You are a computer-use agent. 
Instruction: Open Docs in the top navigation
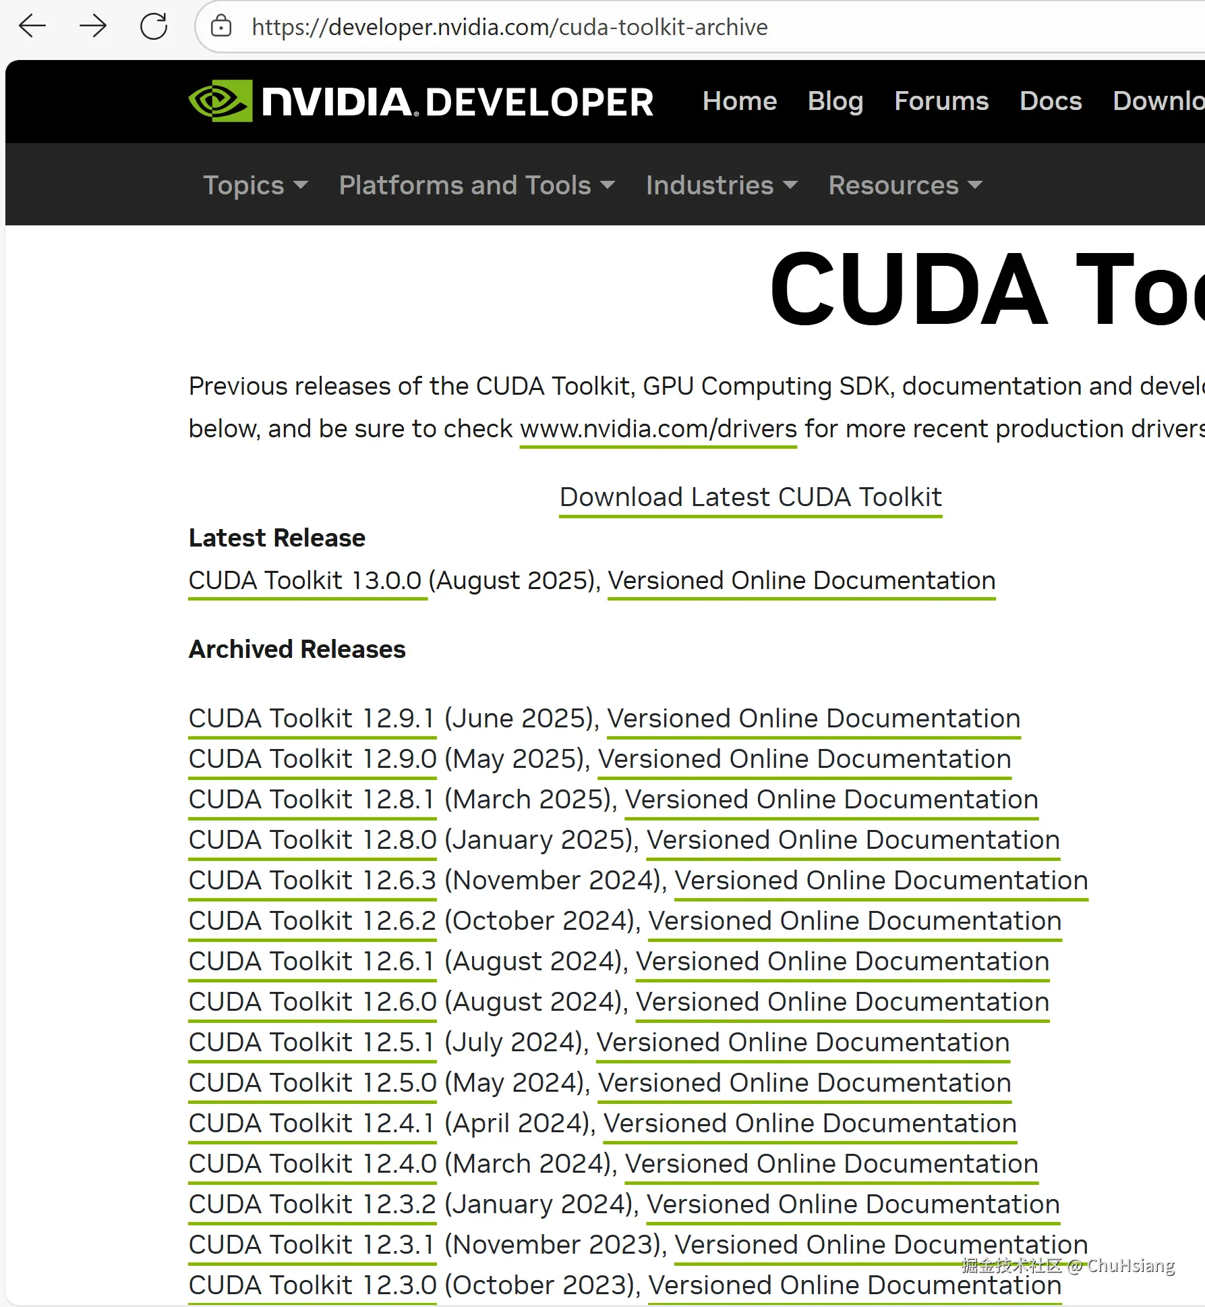click(x=1051, y=101)
